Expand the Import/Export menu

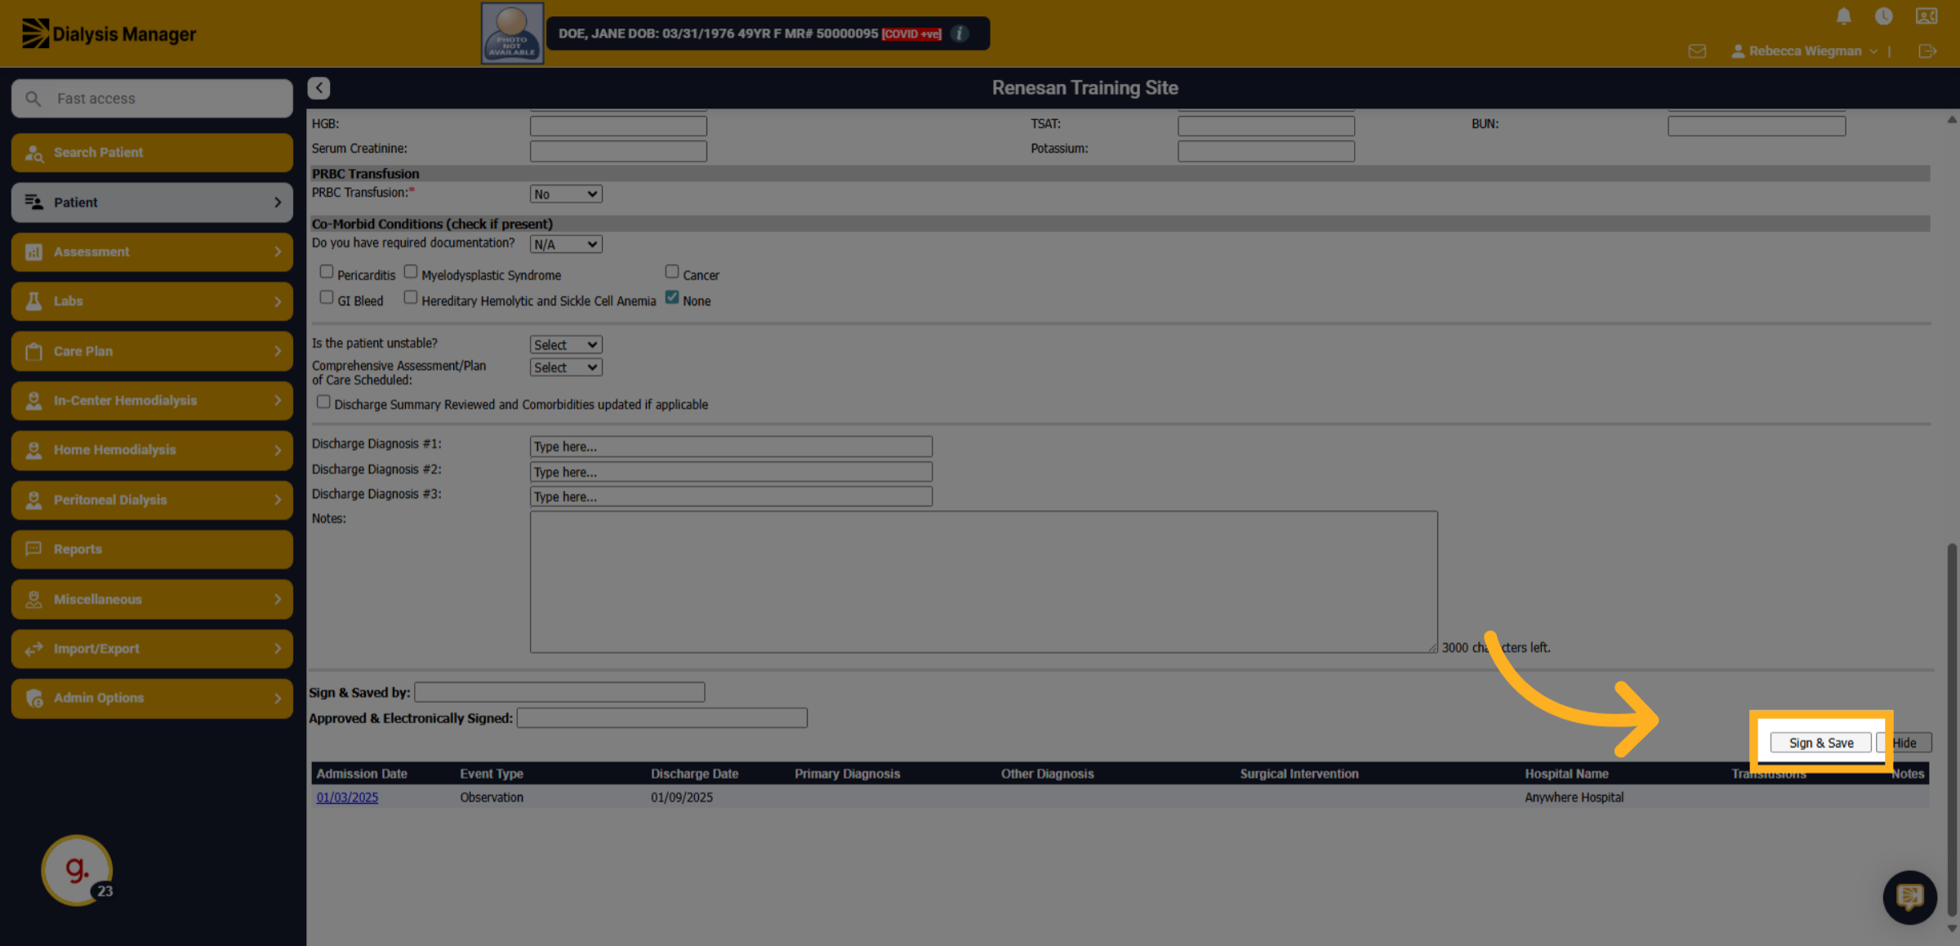(x=152, y=648)
